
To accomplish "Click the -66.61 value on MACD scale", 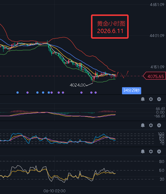I will [159, 116].
